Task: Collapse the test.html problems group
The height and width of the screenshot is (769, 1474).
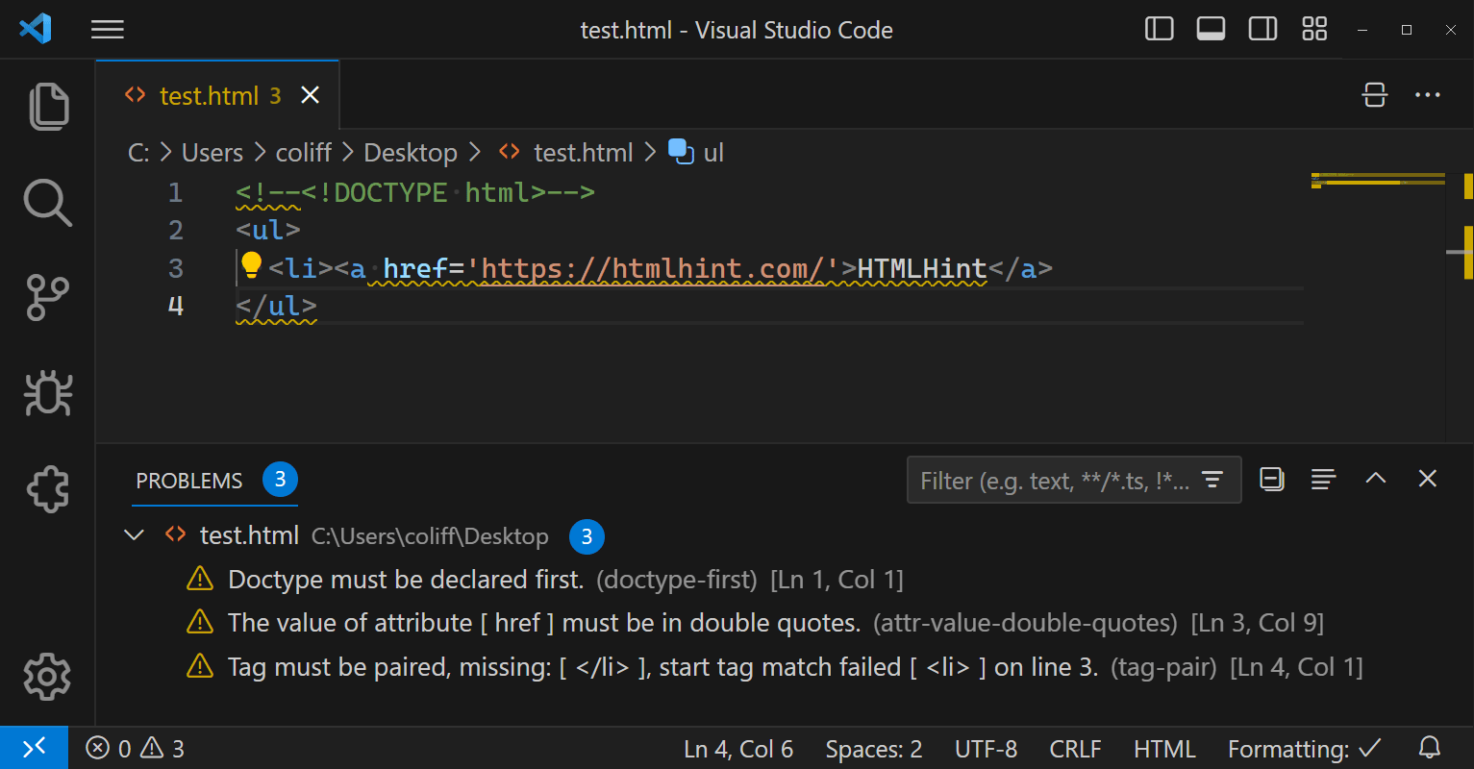Action: click(x=134, y=535)
